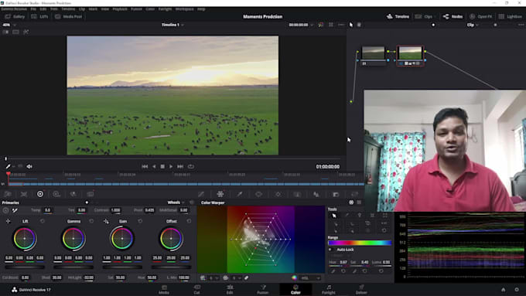Click the Gamma color wheel
The width and height of the screenshot is (526, 296).
coord(73,239)
